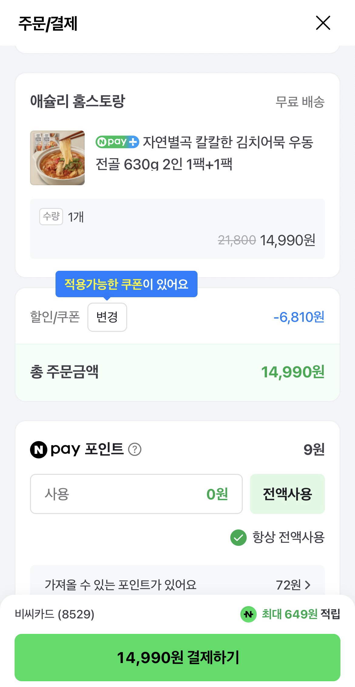
Task: Tap the 최대 649원 적립 text
Action: [x=301, y=614]
